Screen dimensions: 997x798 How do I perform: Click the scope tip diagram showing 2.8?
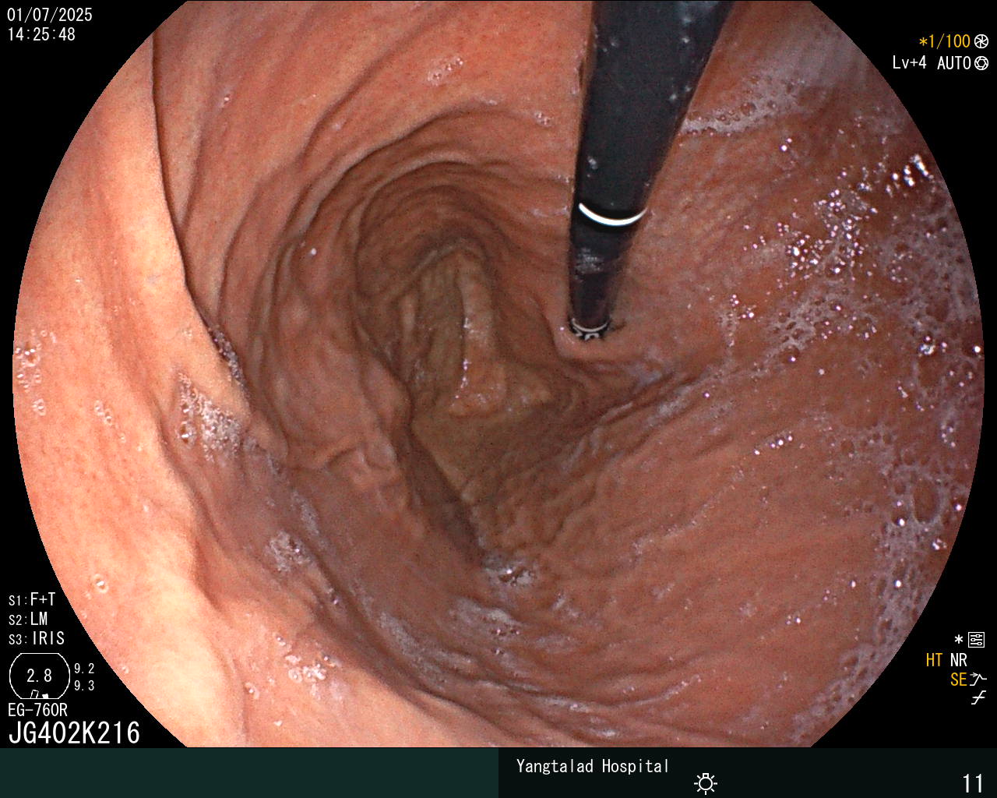click(39, 676)
